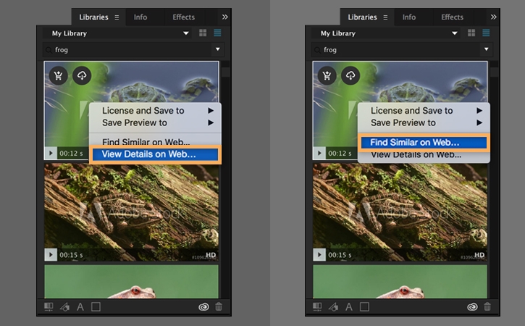This screenshot has height=326, width=525.
Task: Click the add color square icon in right panel
Action: pyautogui.click(x=364, y=306)
